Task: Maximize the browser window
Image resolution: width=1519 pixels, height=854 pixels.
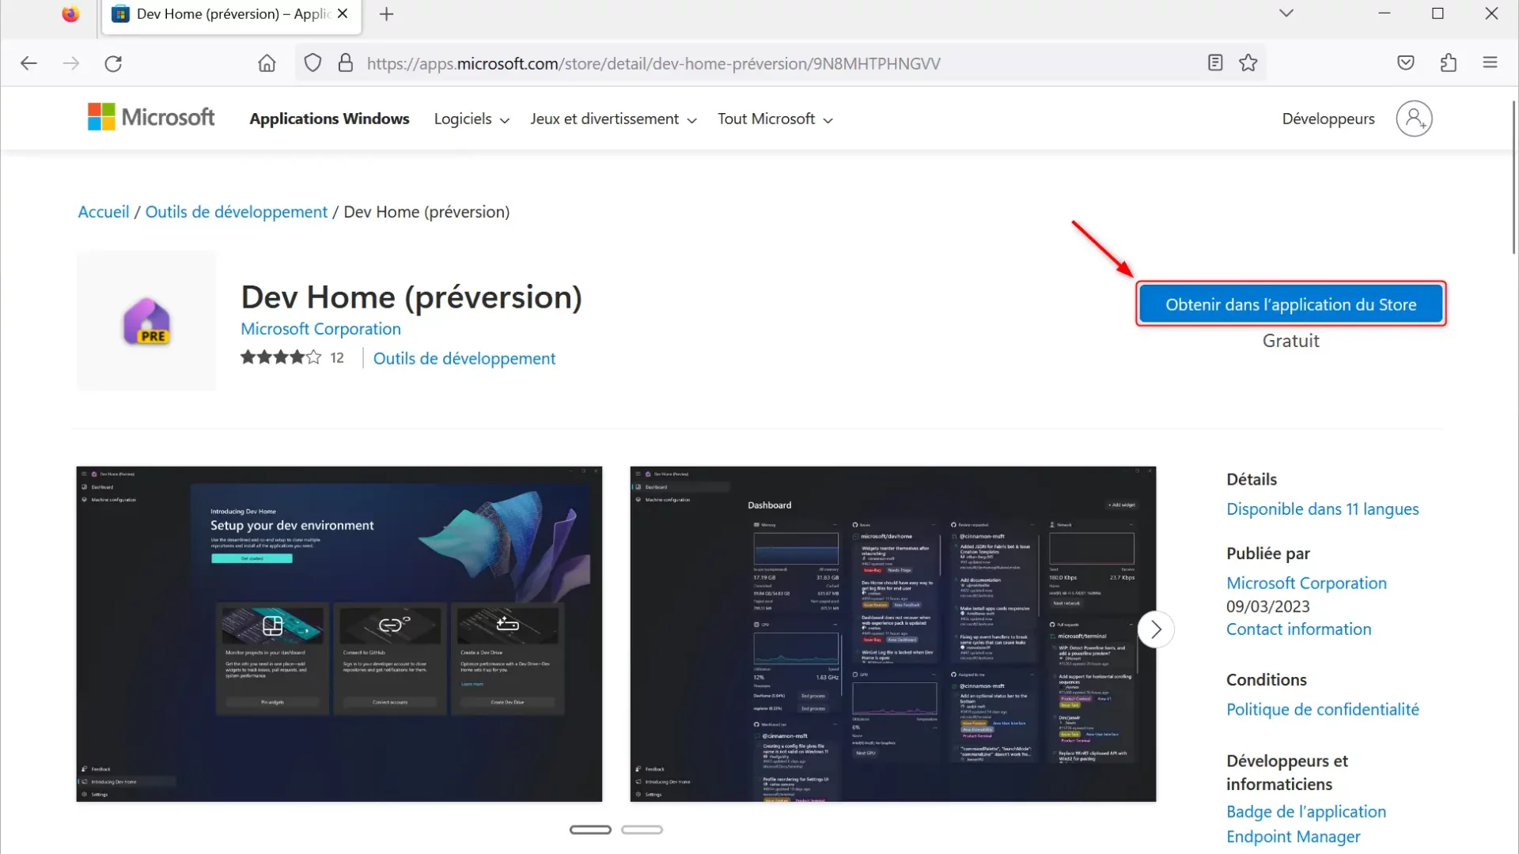Action: (x=1438, y=13)
